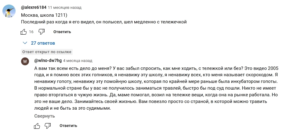This screenshot has height=130, width=283.
Task: Click the like count 16
Action: click(x=31, y=32)
